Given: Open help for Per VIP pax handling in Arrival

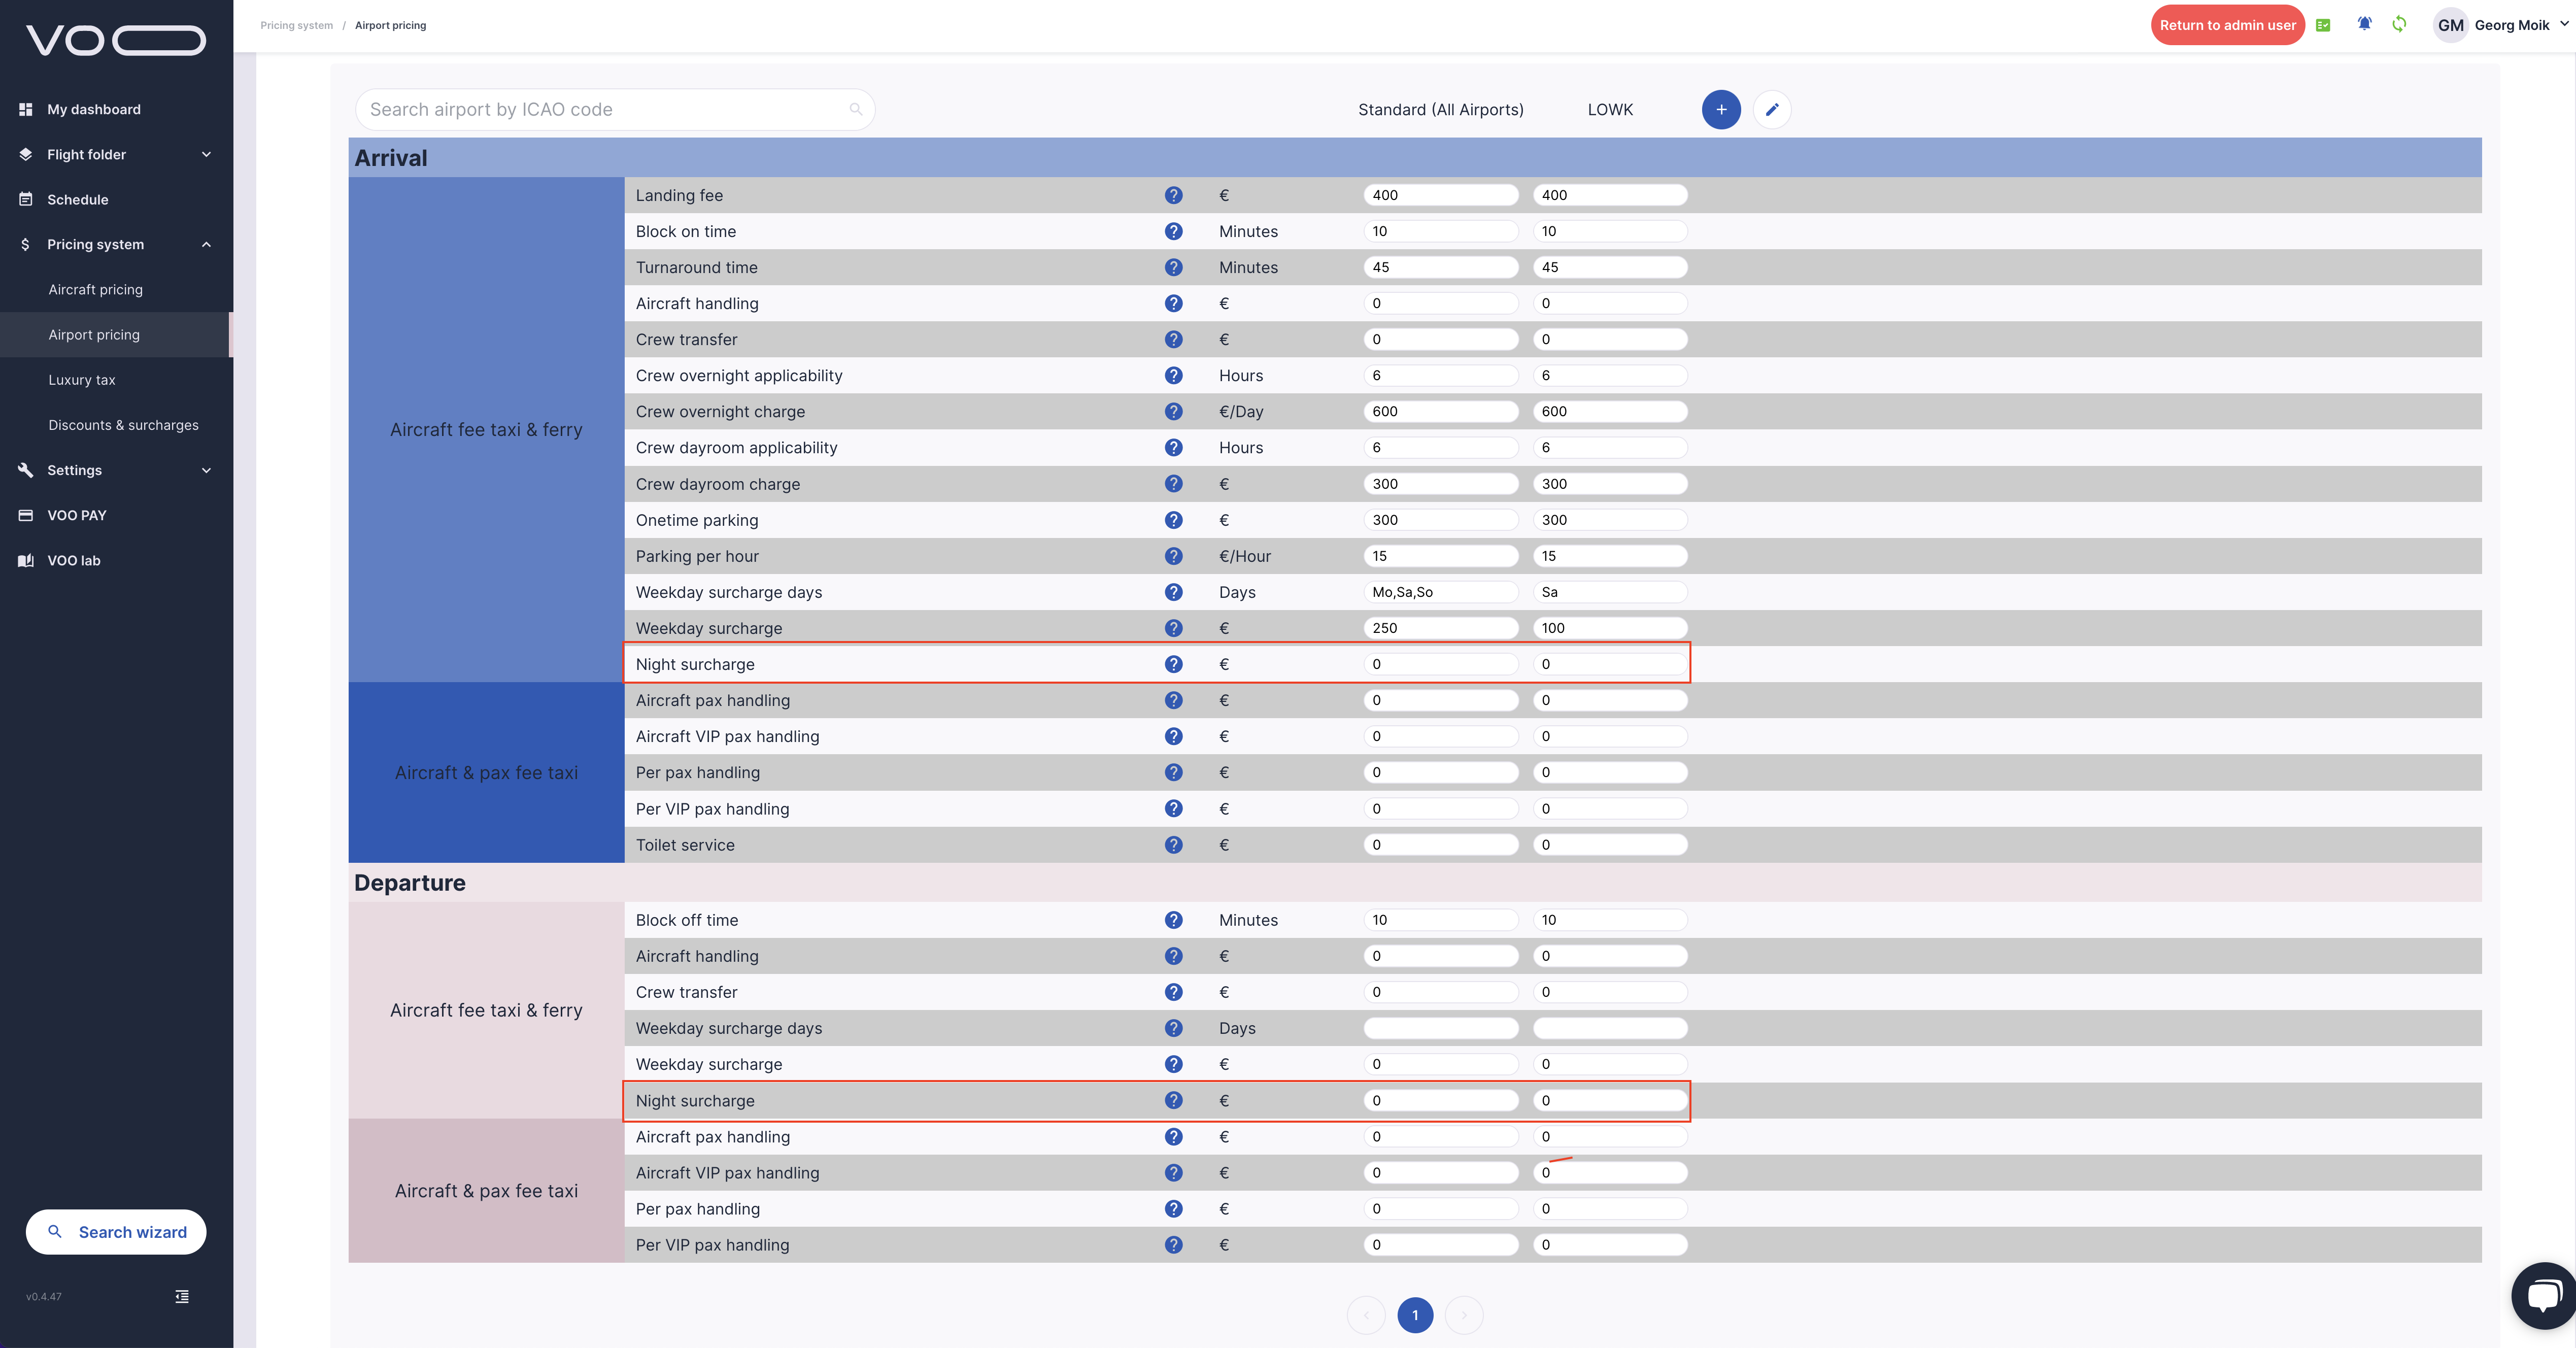Looking at the screenshot, I should [1173, 808].
